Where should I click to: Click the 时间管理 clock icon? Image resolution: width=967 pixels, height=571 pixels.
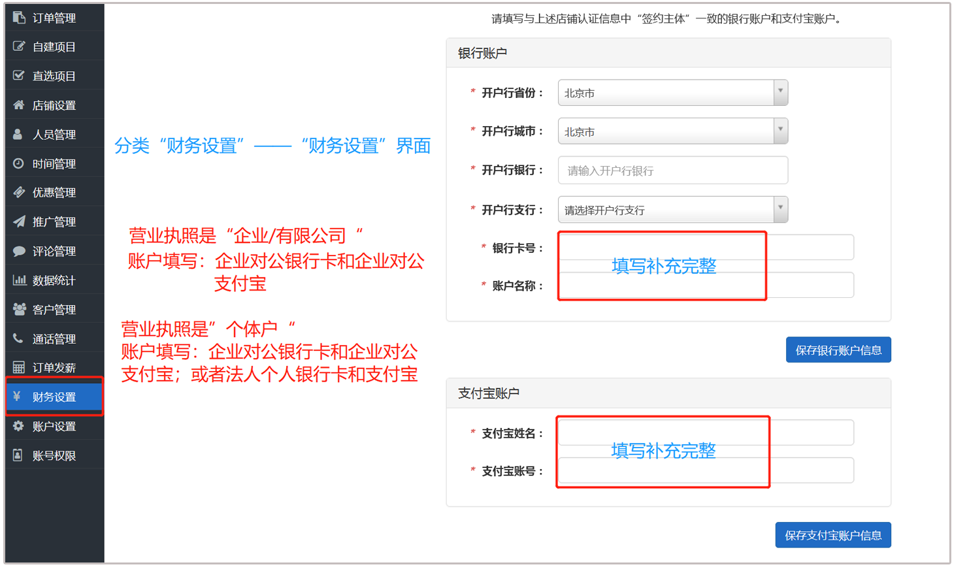point(19,163)
